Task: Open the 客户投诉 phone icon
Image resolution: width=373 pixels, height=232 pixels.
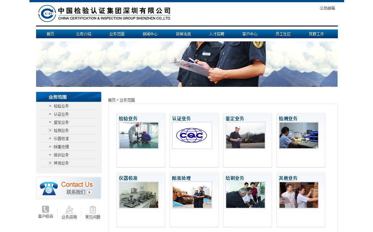Action: pyautogui.click(x=45, y=209)
